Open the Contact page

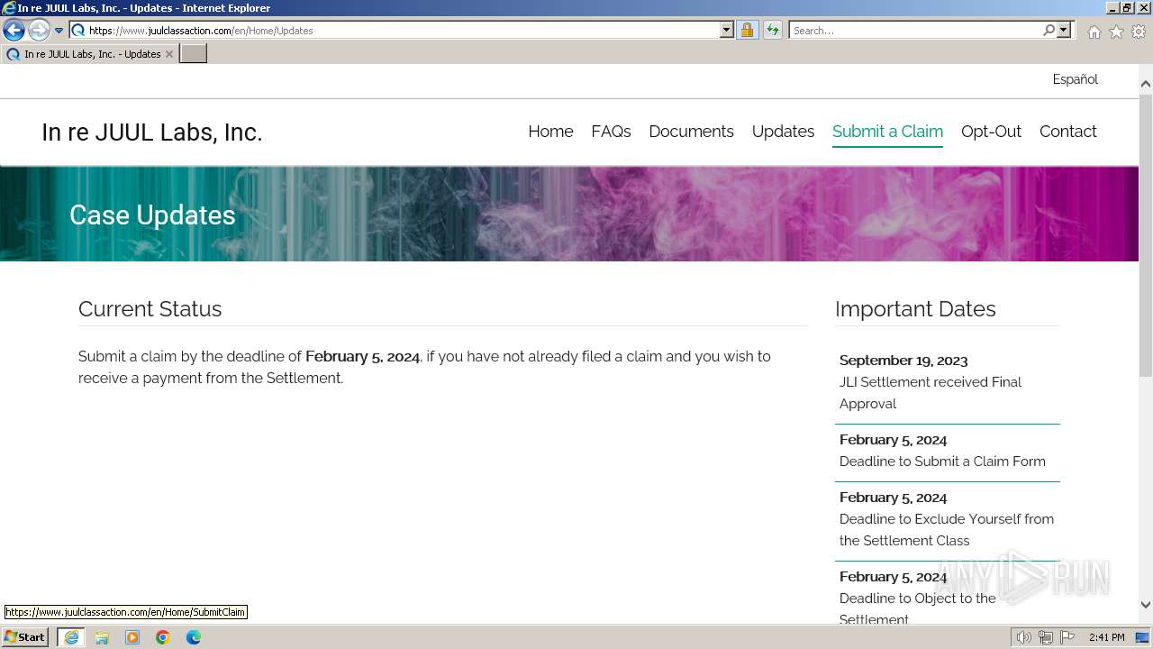click(x=1067, y=132)
